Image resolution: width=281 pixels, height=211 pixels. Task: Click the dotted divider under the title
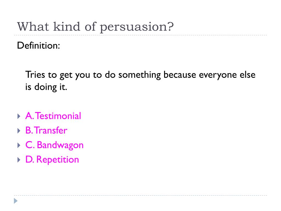pyautogui.click(x=140, y=35)
